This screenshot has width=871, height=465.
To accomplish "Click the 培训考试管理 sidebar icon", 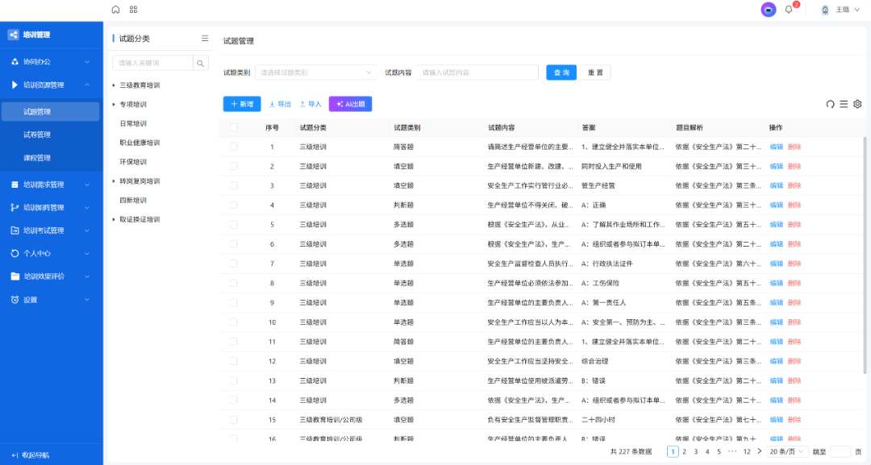I will (x=15, y=230).
